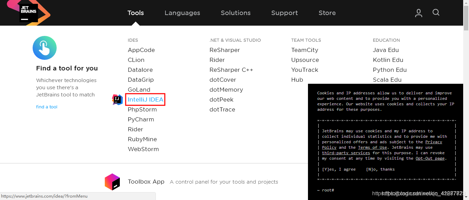Open the Opt-Out page link
469x200 pixels.
coord(431,158)
